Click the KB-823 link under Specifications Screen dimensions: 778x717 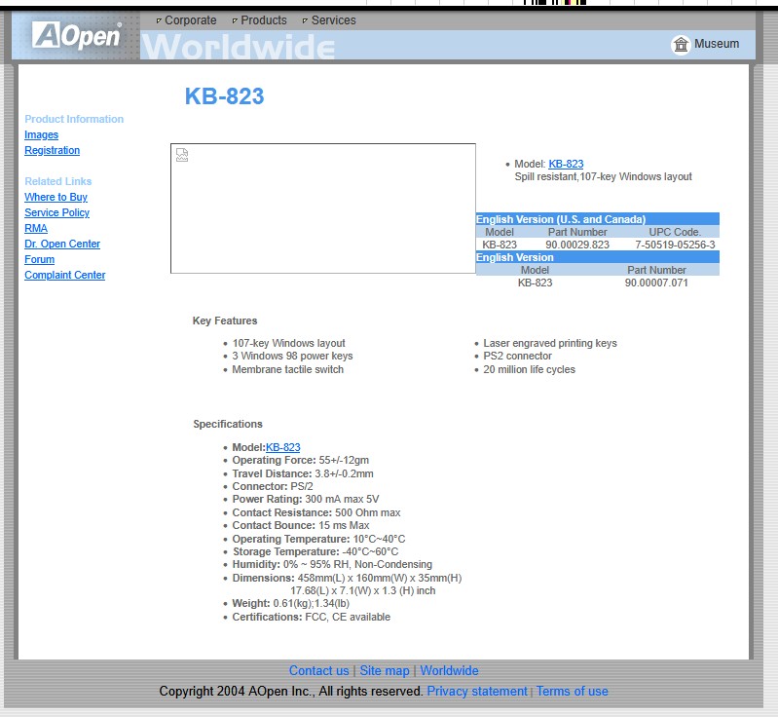coord(282,447)
